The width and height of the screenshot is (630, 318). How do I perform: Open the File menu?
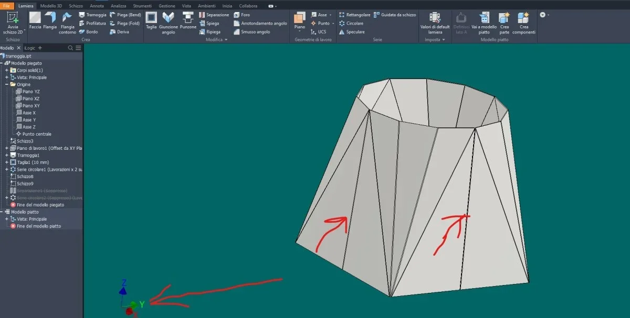pos(7,5)
